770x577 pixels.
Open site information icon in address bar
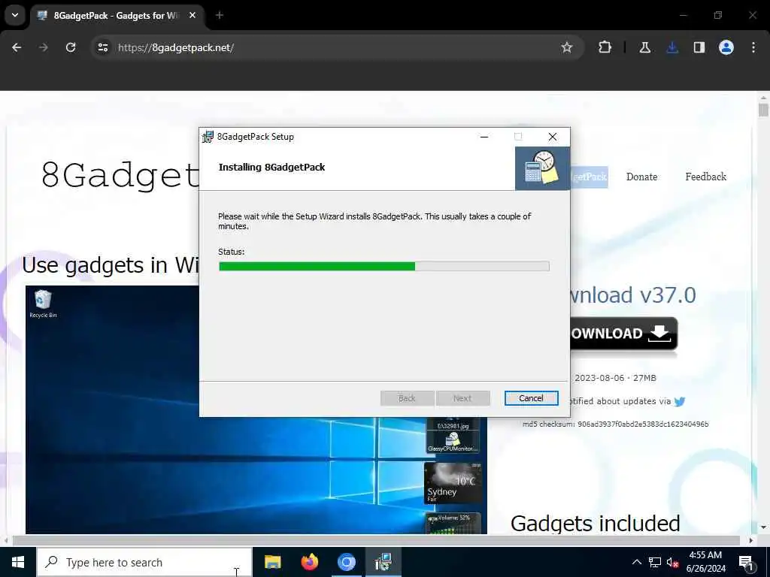tap(102, 47)
